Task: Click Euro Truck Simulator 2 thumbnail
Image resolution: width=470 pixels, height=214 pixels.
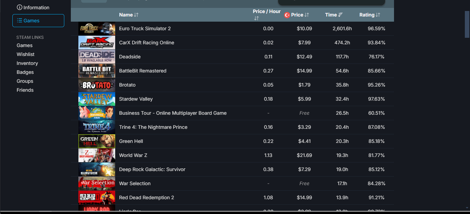Action: point(97,29)
